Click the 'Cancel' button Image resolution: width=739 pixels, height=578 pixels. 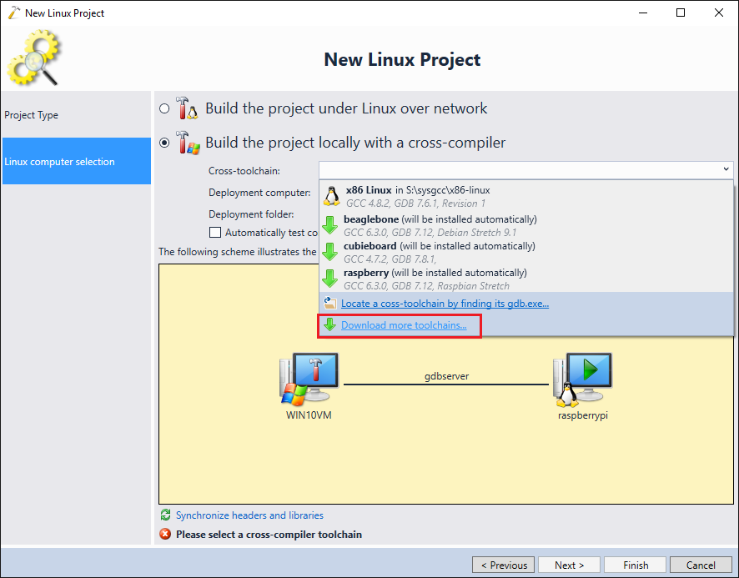coord(701,565)
